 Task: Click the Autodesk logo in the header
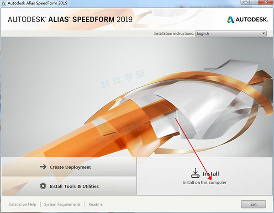point(248,20)
